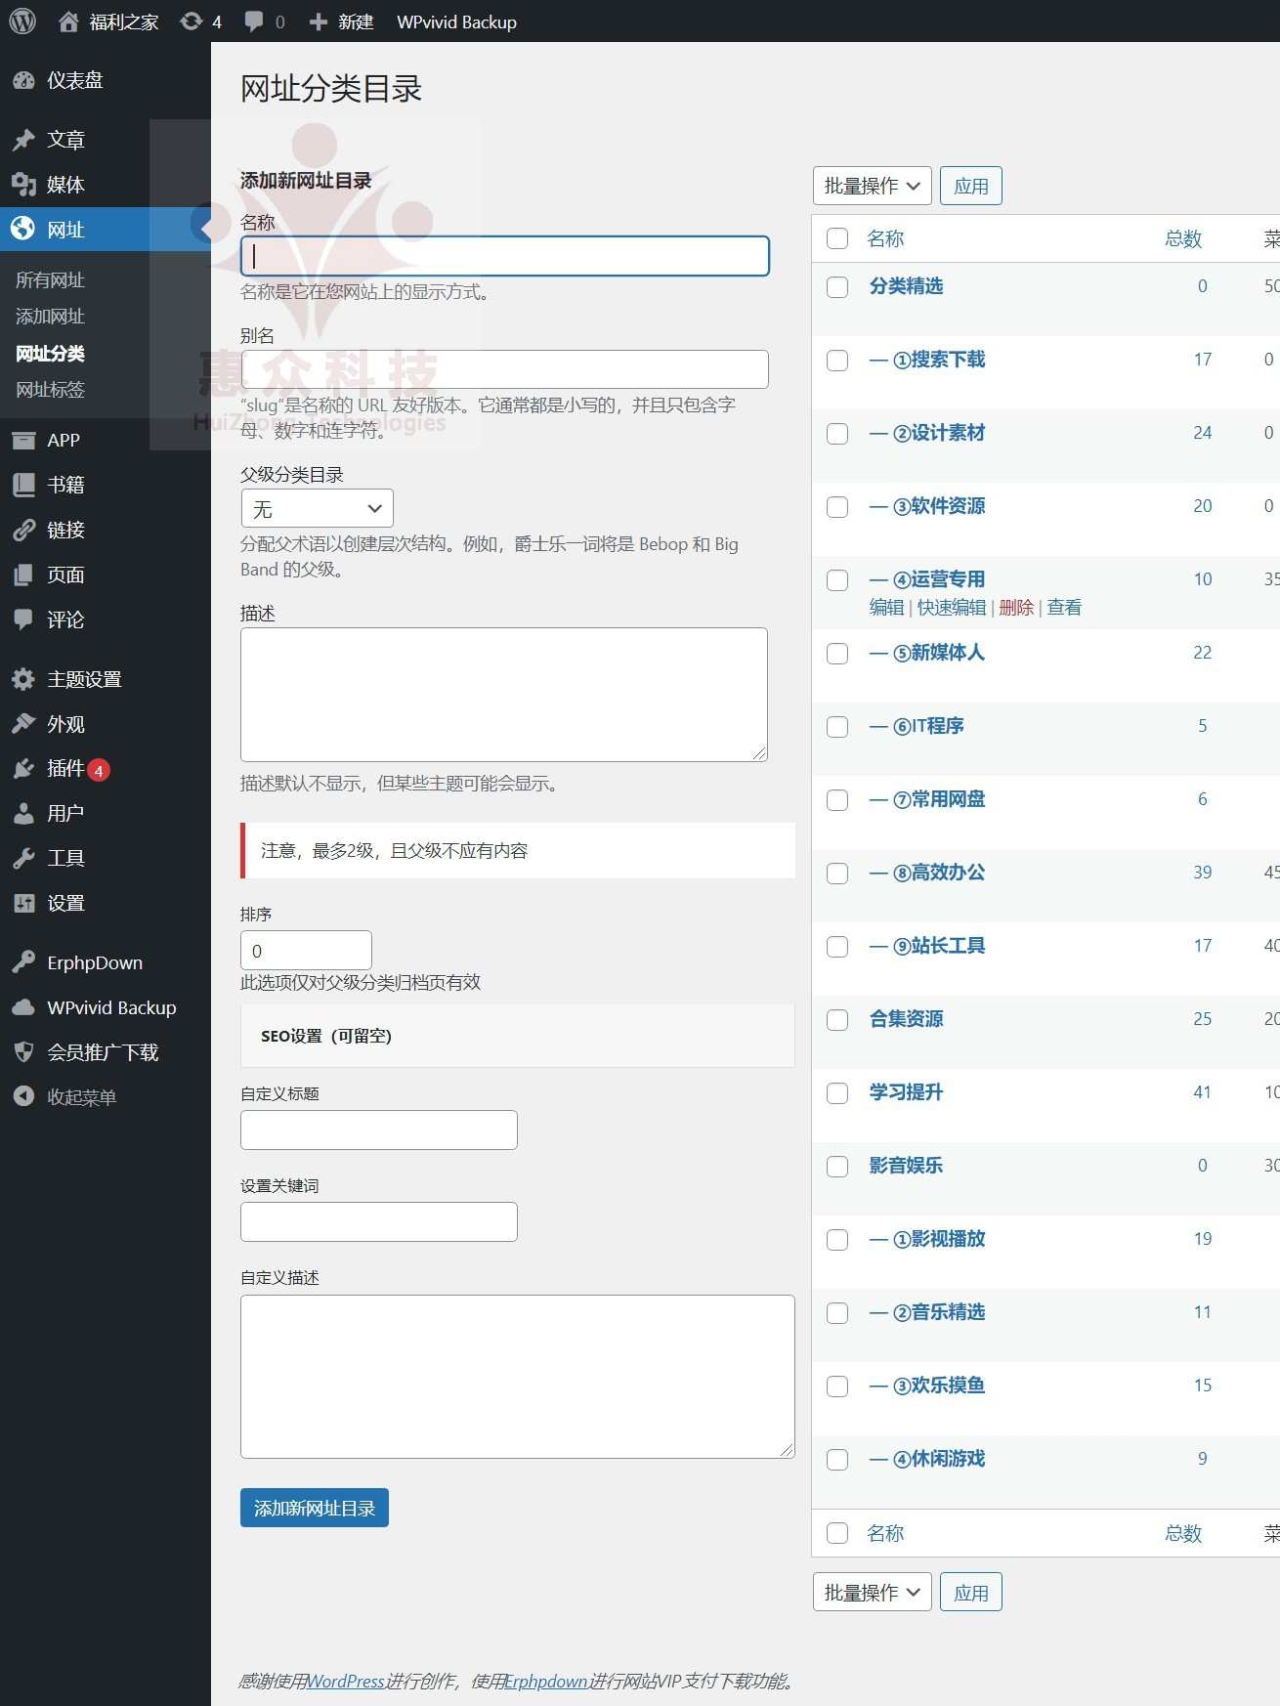Image resolution: width=1280 pixels, height=1706 pixels.
Task: Focus the 设置关键词 input field
Action: pos(379,1221)
